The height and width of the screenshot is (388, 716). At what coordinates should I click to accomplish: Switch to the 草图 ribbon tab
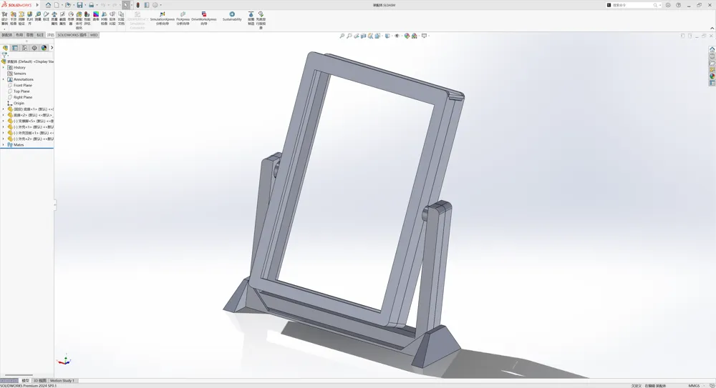pos(29,34)
